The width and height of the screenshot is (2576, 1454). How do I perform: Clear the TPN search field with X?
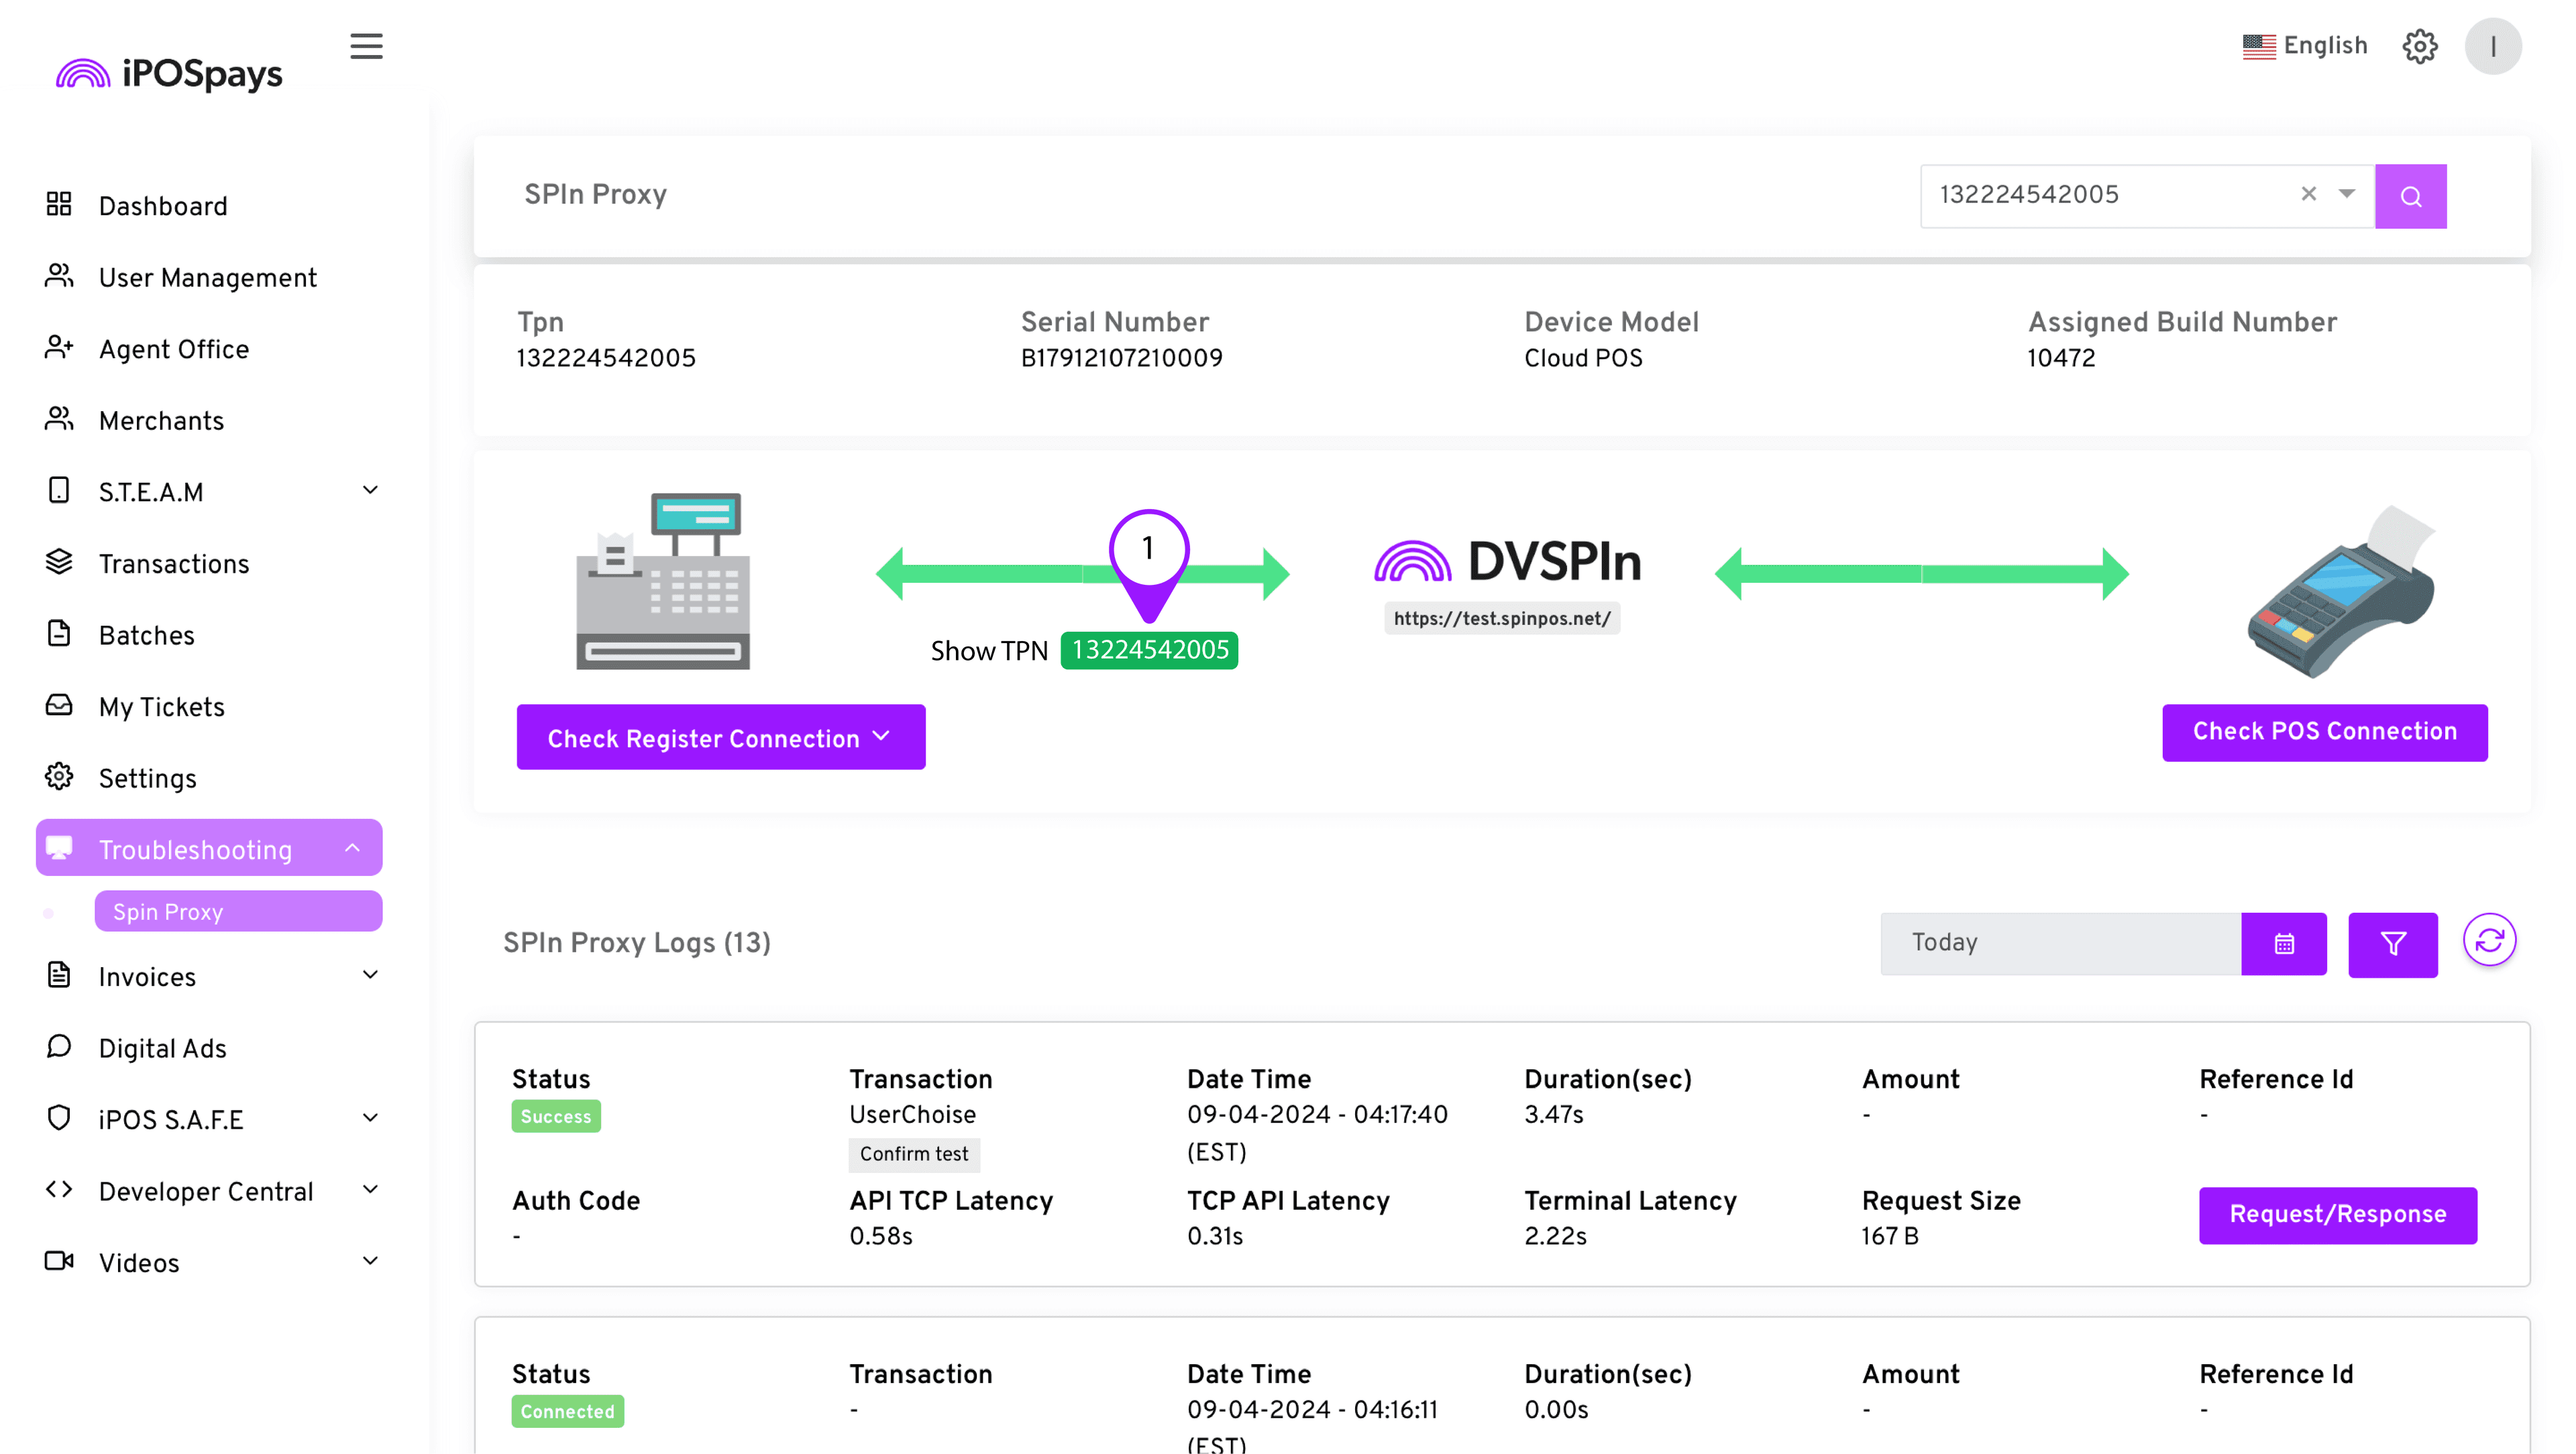tap(2308, 194)
